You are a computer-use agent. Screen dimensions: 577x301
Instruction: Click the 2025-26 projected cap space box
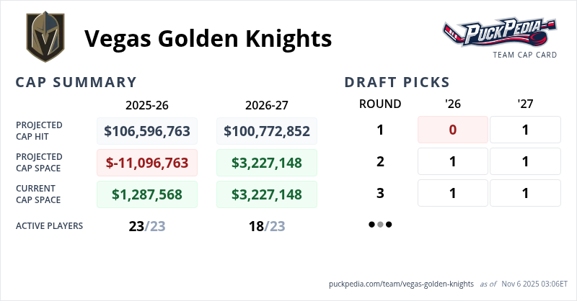click(147, 163)
